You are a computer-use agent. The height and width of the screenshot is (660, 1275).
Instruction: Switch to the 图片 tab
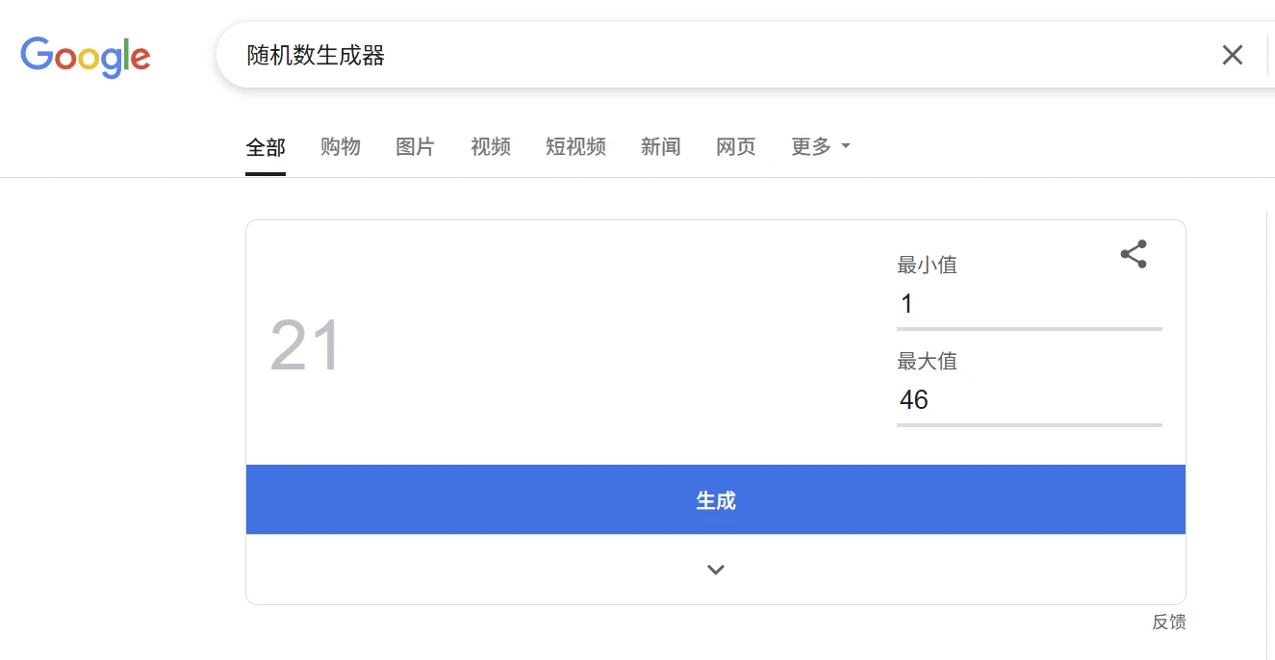(x=415, y=146)
